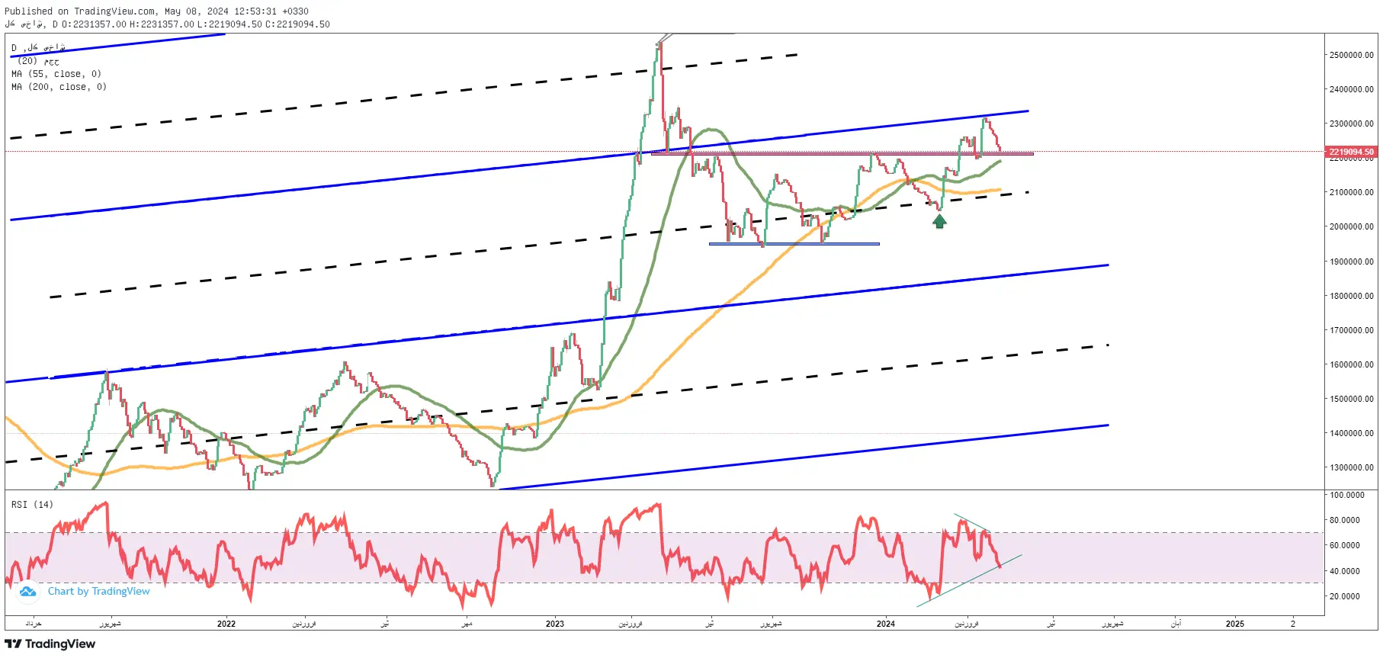Select the MA (55, close, 0) legend
This screenshot has width=1383, height=658.
pyautogui.click(x=56, y=74)
